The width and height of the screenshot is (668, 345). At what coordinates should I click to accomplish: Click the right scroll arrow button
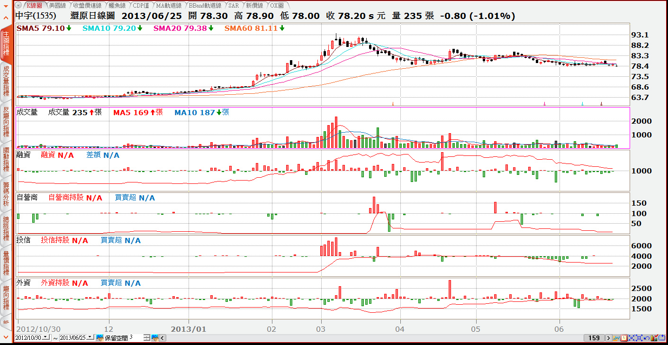[x=609, y=338]
